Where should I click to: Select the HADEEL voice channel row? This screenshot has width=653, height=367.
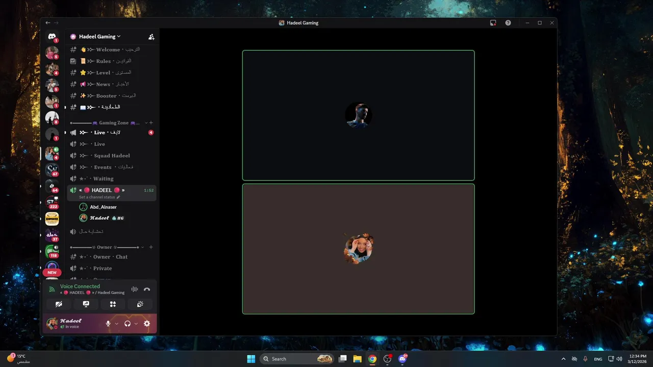112,193
